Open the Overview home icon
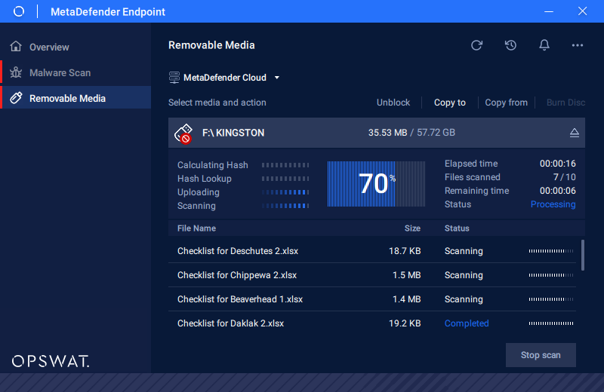The image size is (604, 392). [16, 46]
